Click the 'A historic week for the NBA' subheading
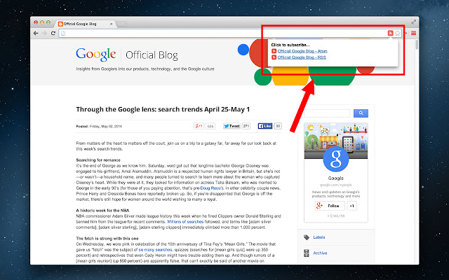The width and height of the screenshot is (449, 280). point(102,210)
